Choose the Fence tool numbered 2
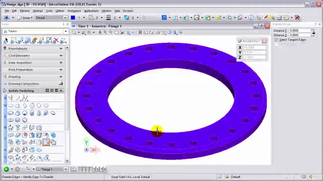Screen dimensions: 323x181 [x=13, y=40]
